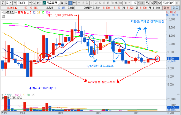
Task: Click the 19.46% value in quote bar
Action: (x=62, y=8)
